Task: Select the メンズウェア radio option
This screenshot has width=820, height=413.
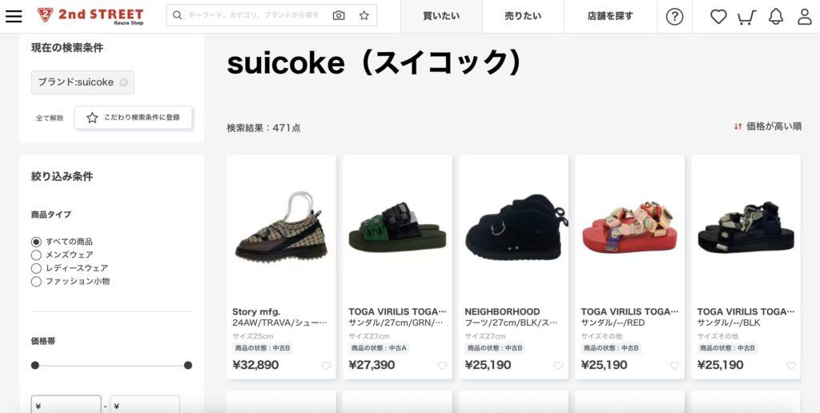Action: coord(36,255)
